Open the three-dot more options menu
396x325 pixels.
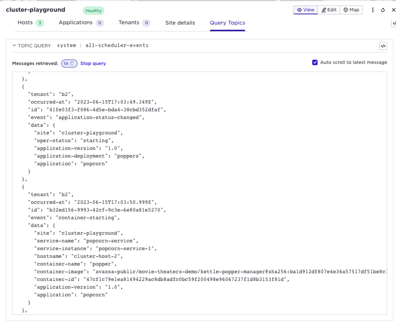click(373, 10)
